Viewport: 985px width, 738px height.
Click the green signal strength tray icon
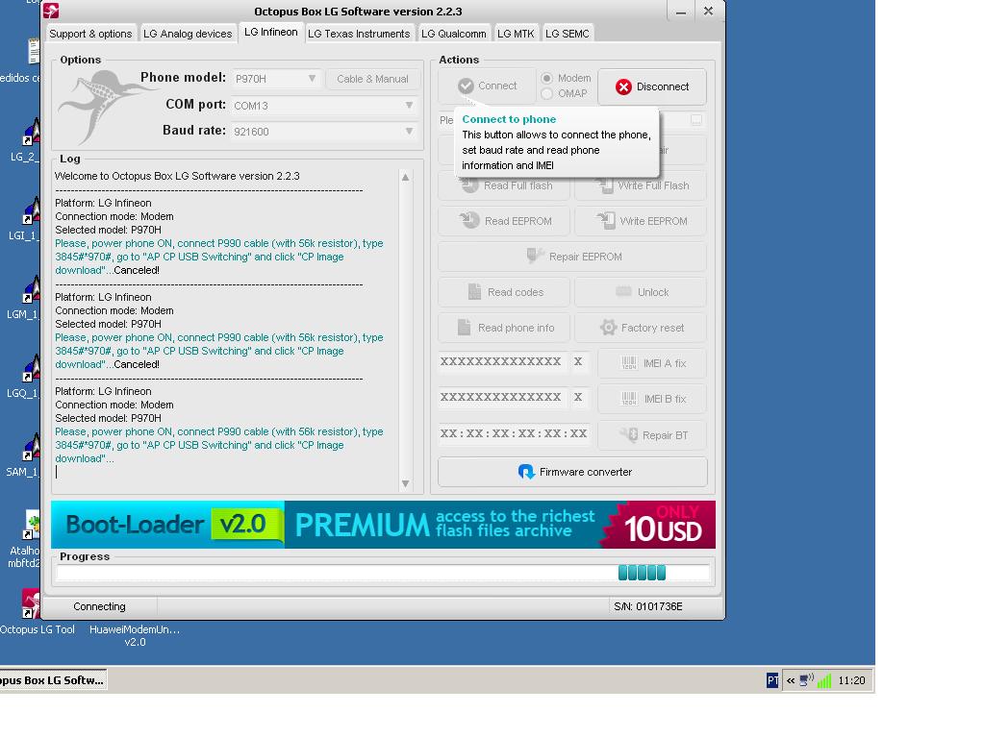(824, 680)
